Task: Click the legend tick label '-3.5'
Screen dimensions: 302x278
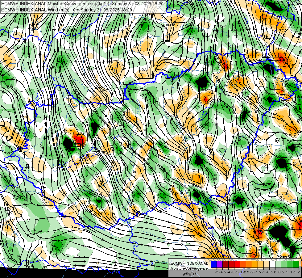Action: coord(234,272)
